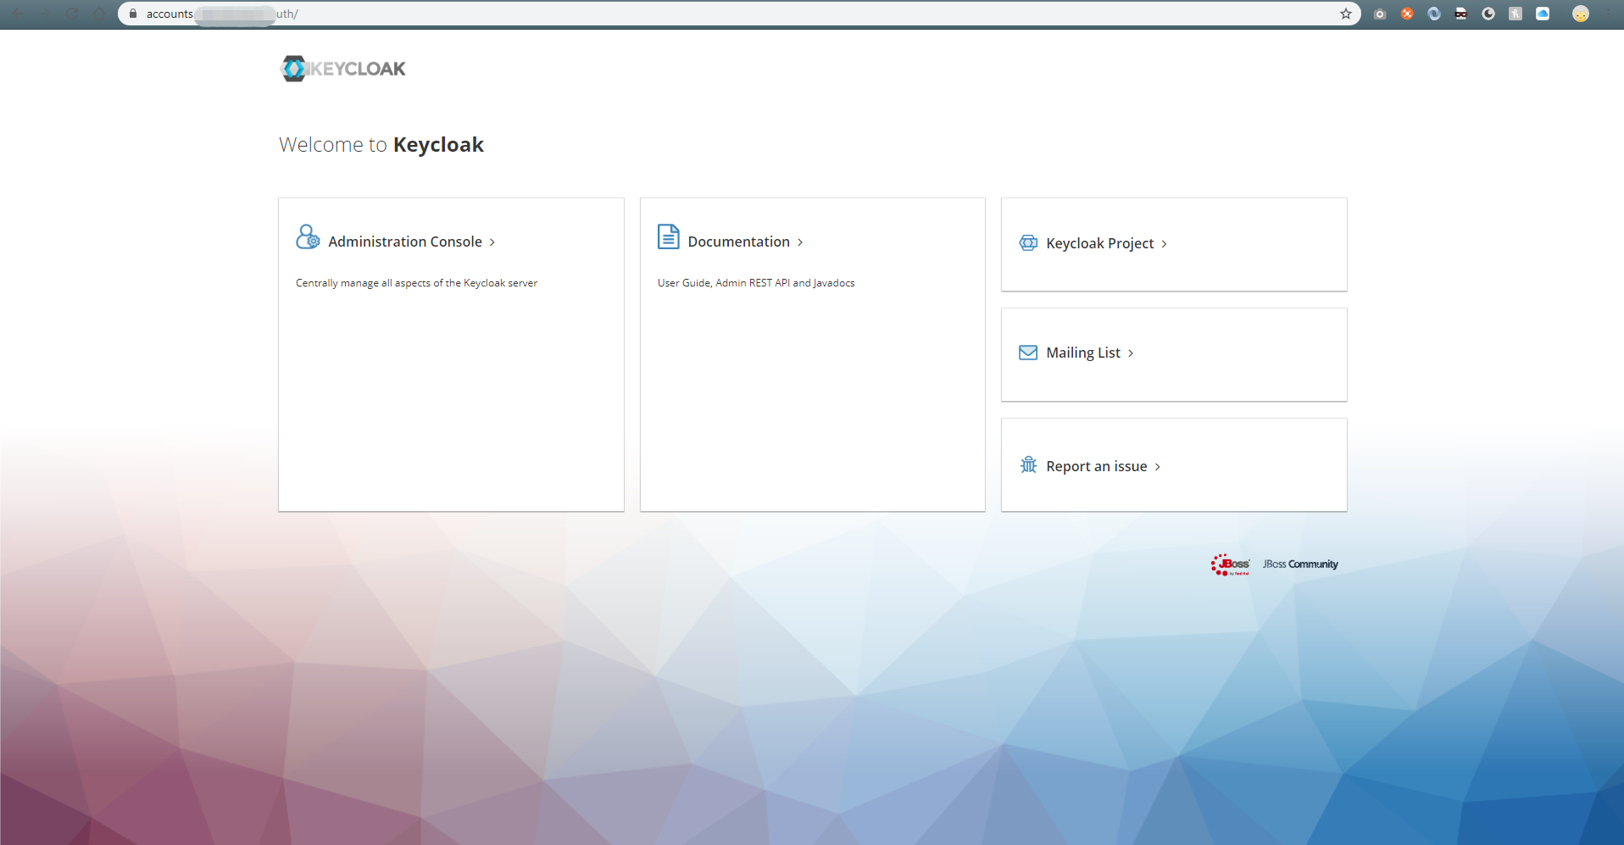This screenshot has width=1624, height=845.
Task: Click the gray 'h' Honey extension icon
Action: pyautogui.click(x=1516, y=14)
